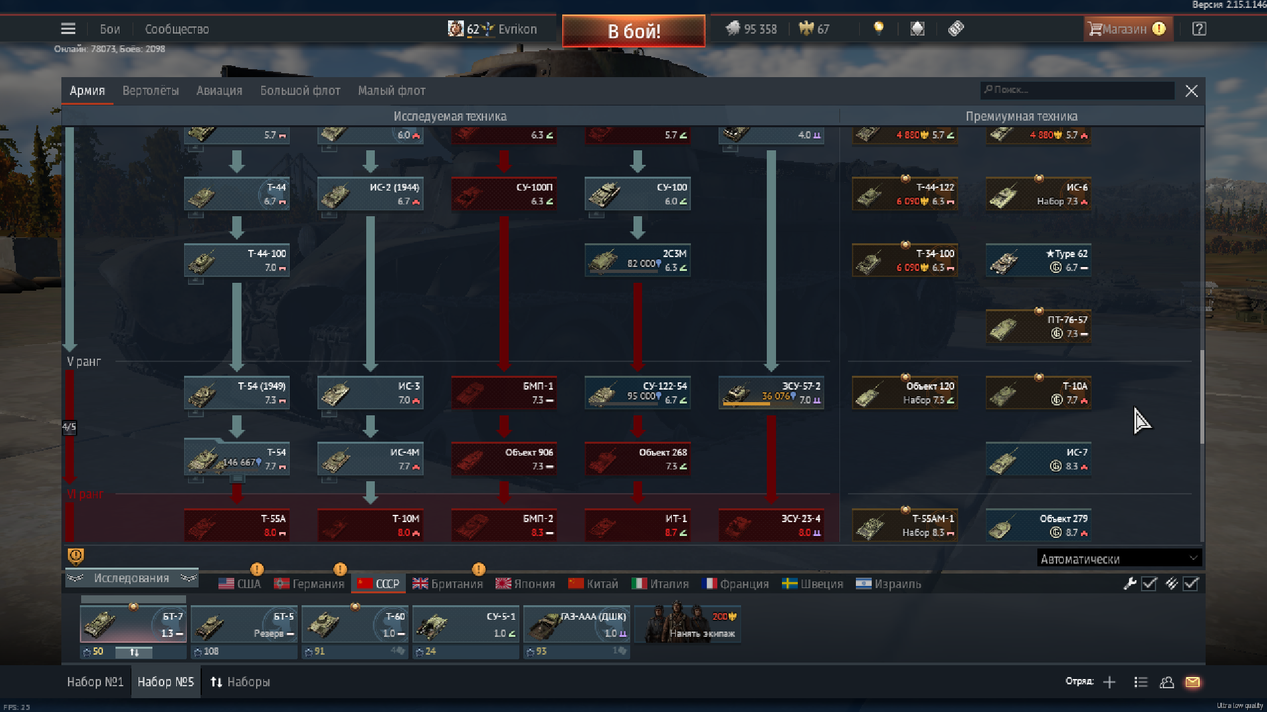Select the ЗСУ-57-2 vehicle card

tap(771, 392)
